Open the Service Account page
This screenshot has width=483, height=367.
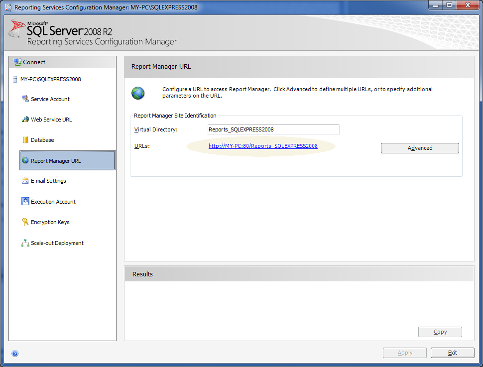point(50,99)
